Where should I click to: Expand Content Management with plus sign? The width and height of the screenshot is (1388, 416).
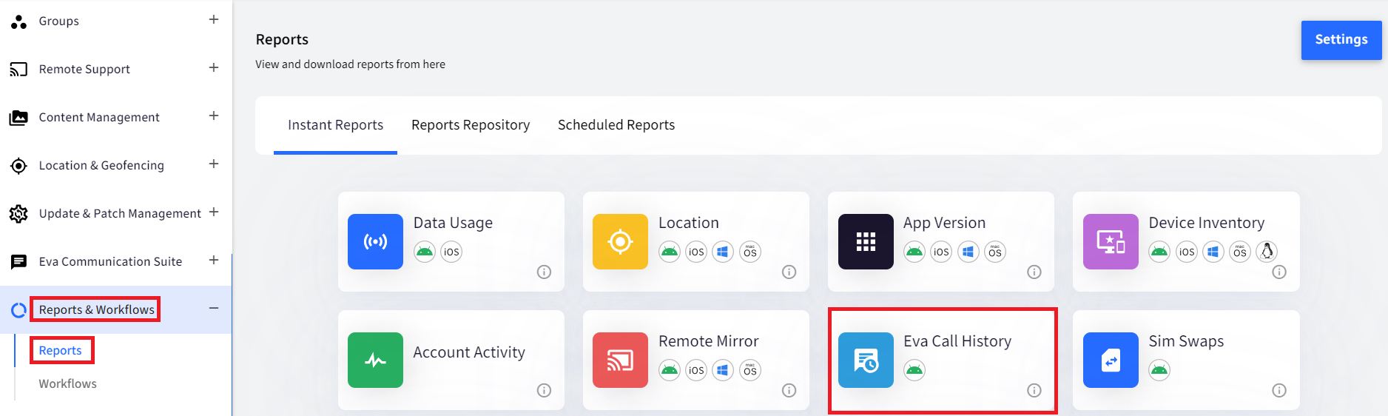(x=214, y=115)
